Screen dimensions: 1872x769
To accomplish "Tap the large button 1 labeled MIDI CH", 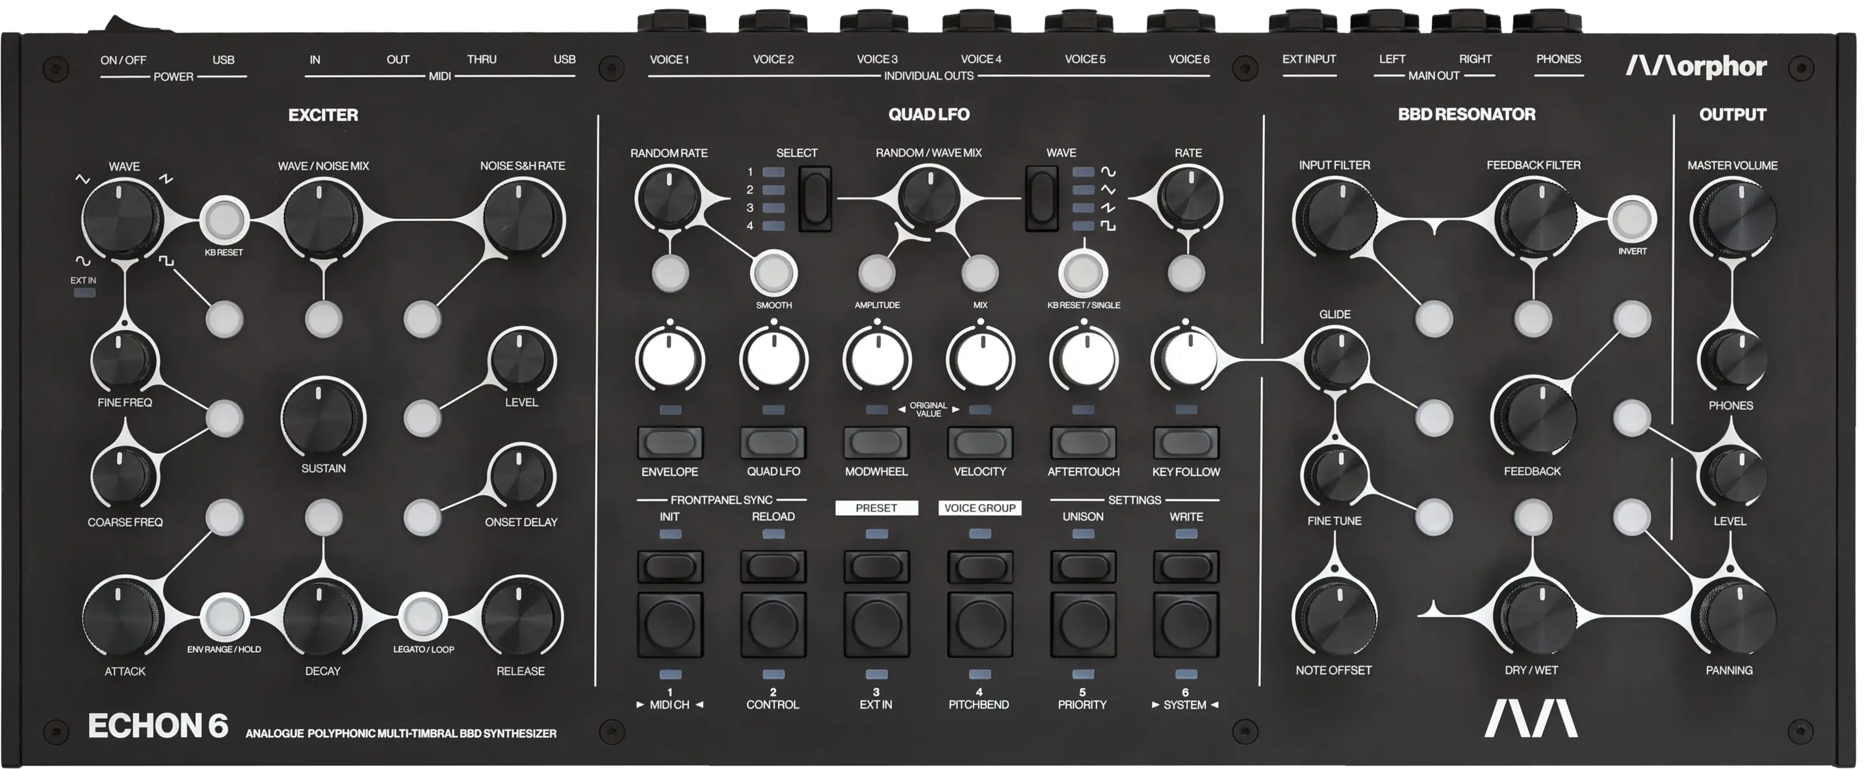I will pos(670,625).
